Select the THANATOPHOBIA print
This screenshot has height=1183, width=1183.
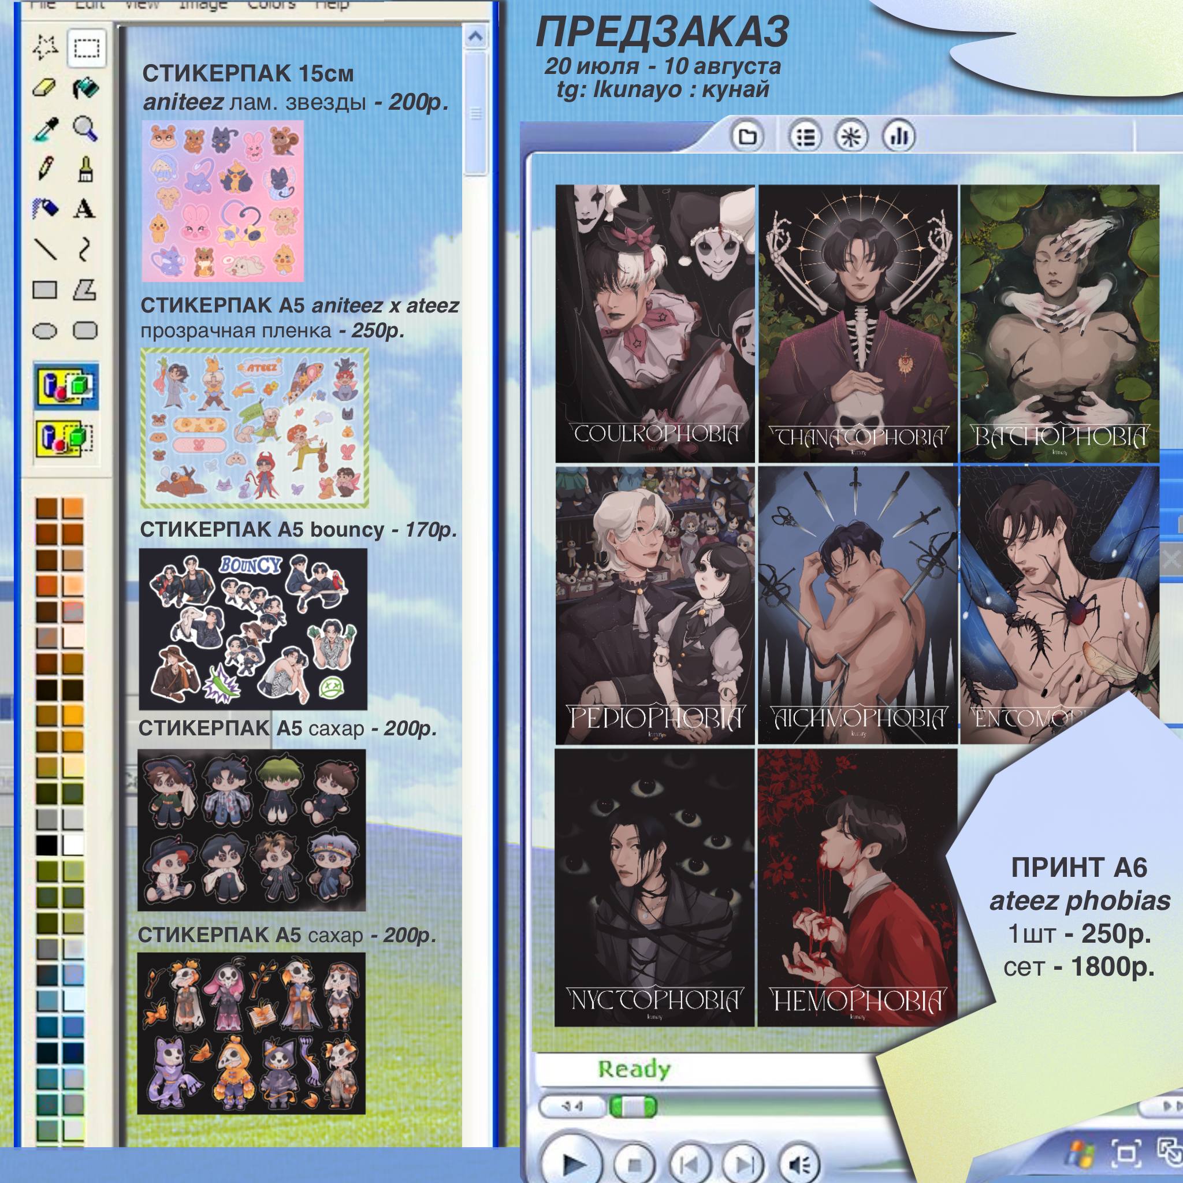click(858, 323)
